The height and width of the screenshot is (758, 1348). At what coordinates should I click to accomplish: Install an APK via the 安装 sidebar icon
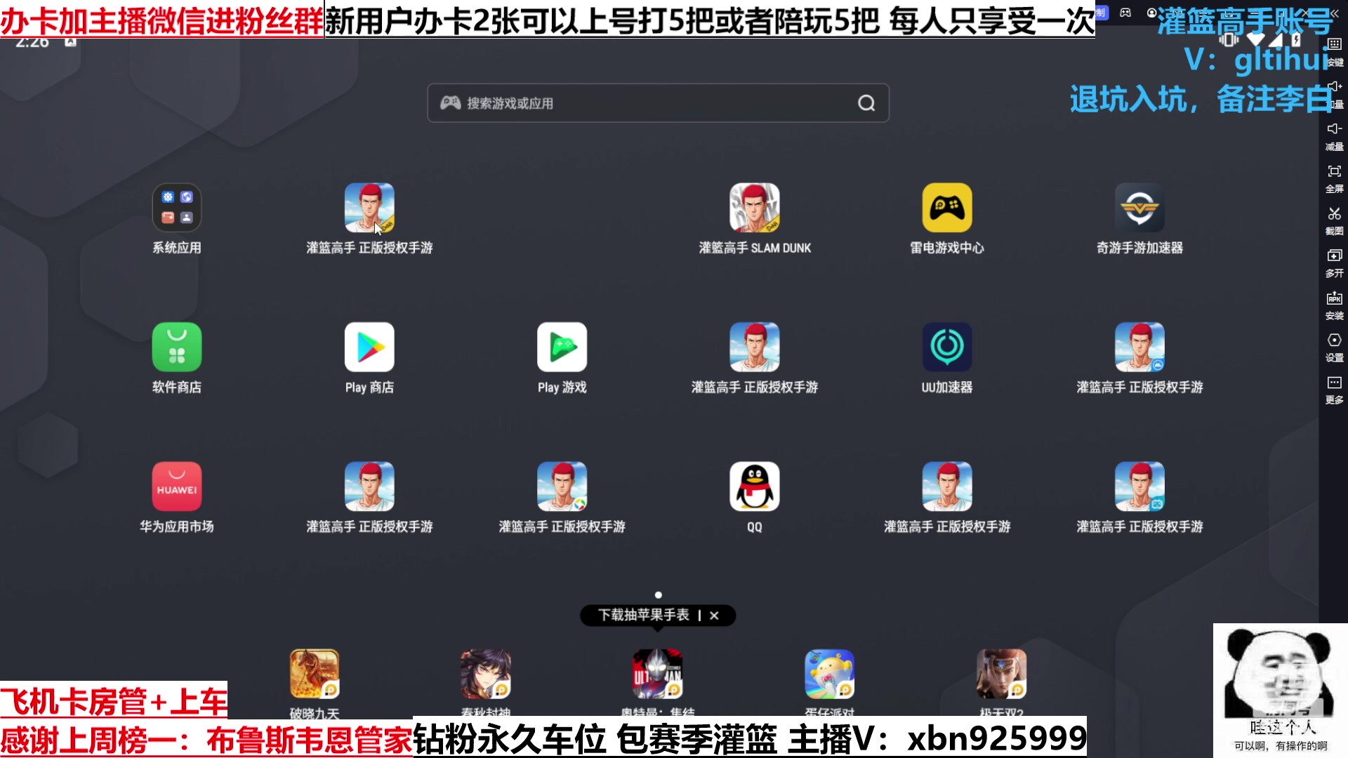pyautogui.click(x=1333, y=298)
